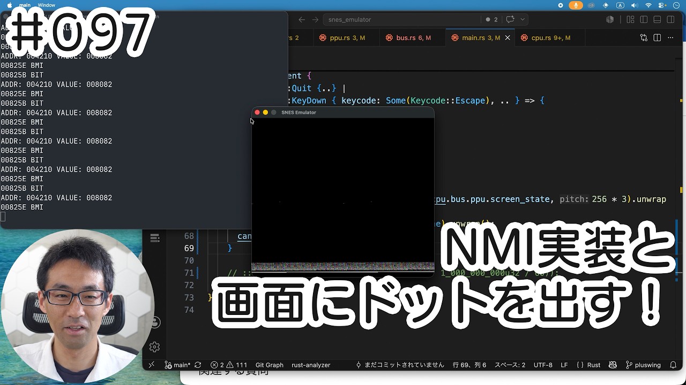686x385 pixels.
Task: Open notifications bell in status bar
Action: tap(673, 365)
